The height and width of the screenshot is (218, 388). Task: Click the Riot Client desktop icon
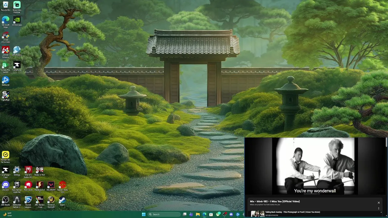(28, 186)
